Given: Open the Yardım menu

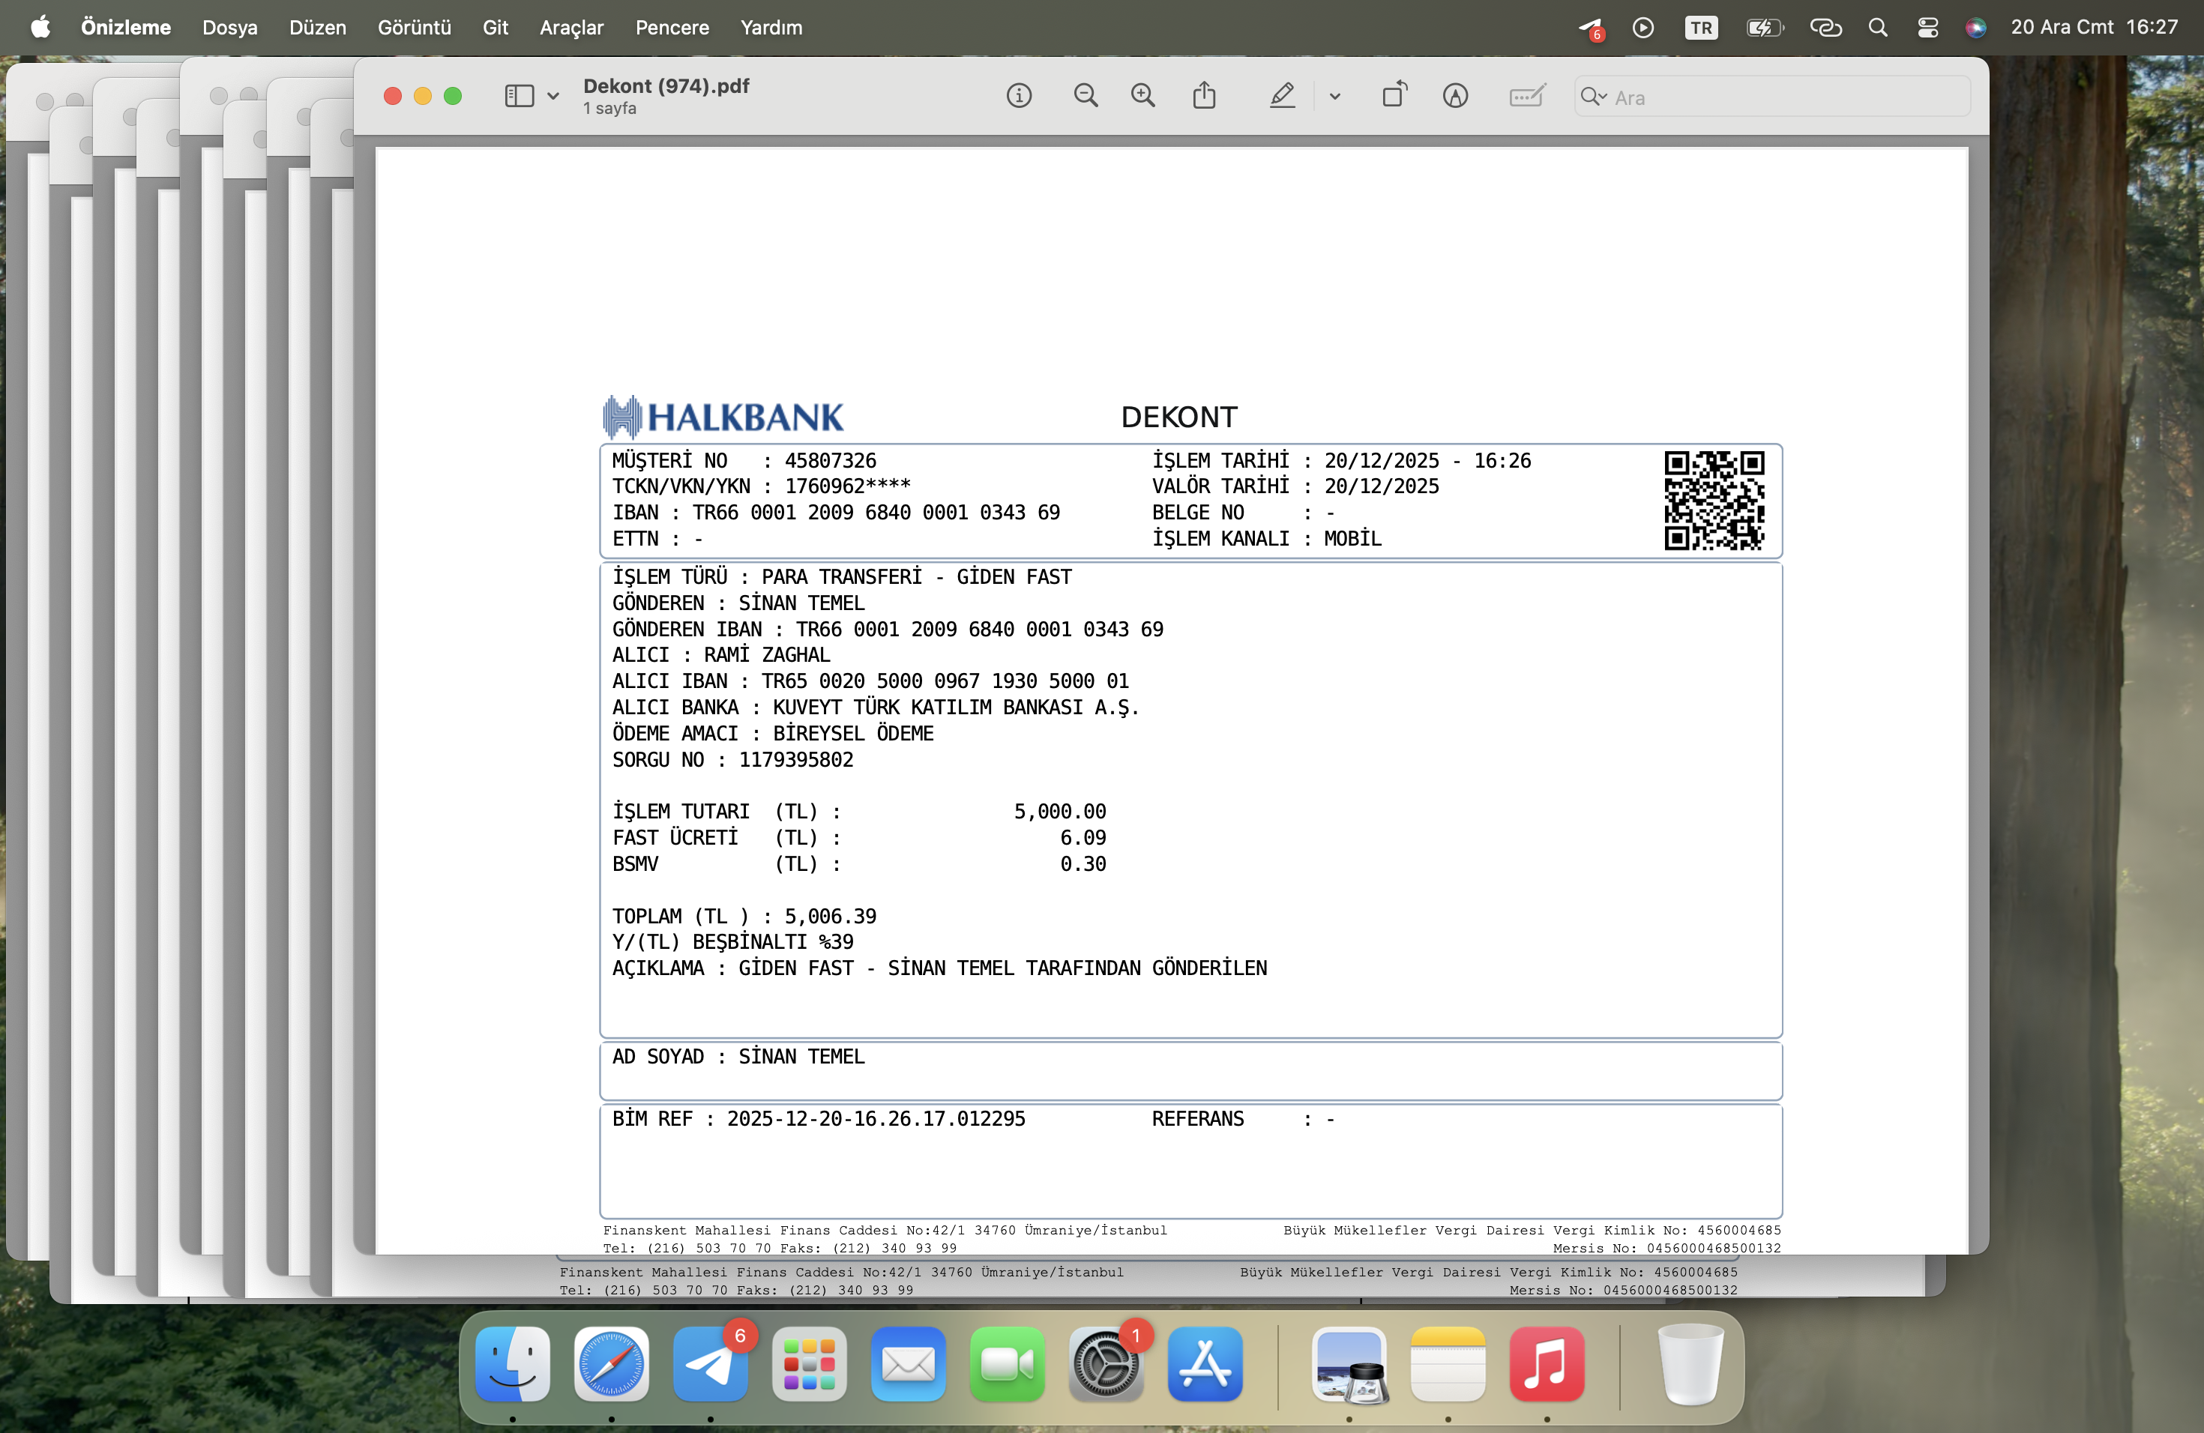Looking at the screenshot, I should point(771,27).
